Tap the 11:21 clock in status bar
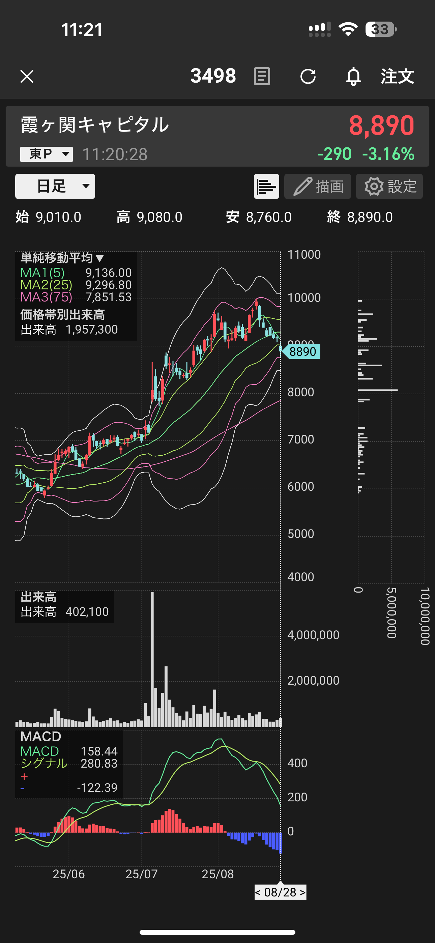This screenshot has width=435, height=943. 82,30
